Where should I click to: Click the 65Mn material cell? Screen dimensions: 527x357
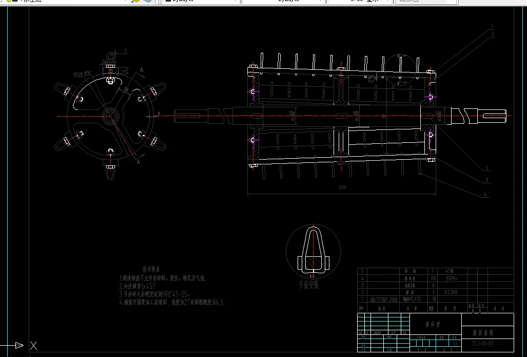pyautogui.click(x=452, y=278)
